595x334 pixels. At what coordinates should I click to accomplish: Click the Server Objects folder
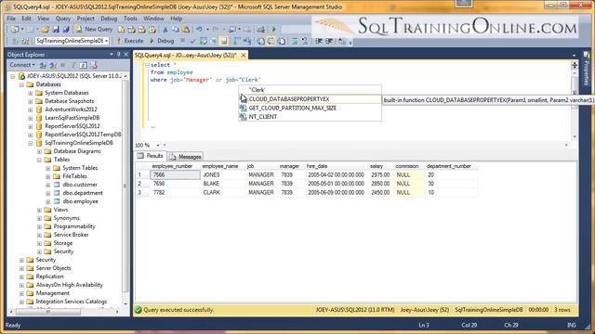pos(53,268)
